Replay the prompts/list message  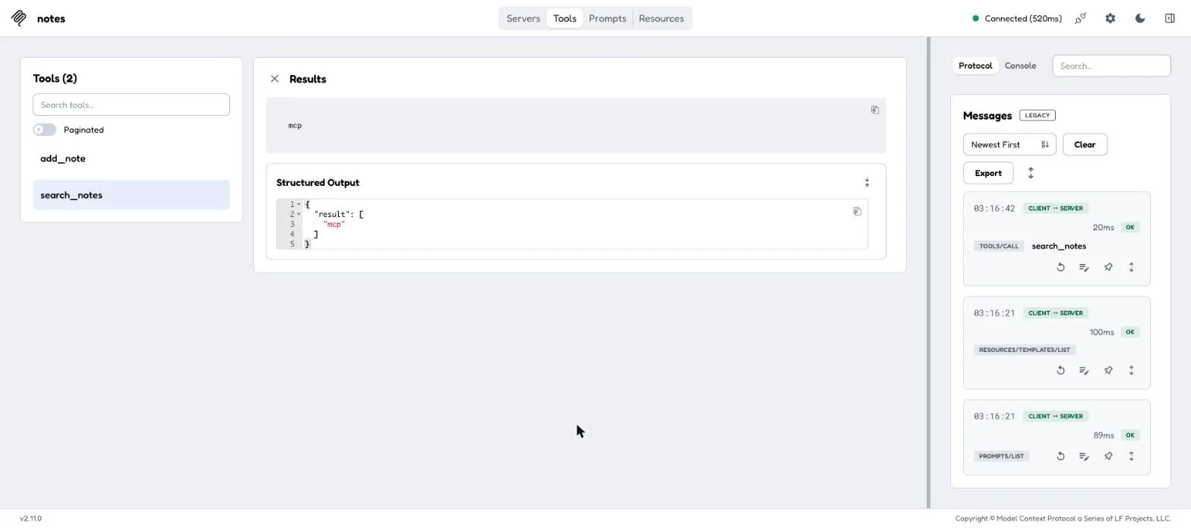coord(1060,456)
